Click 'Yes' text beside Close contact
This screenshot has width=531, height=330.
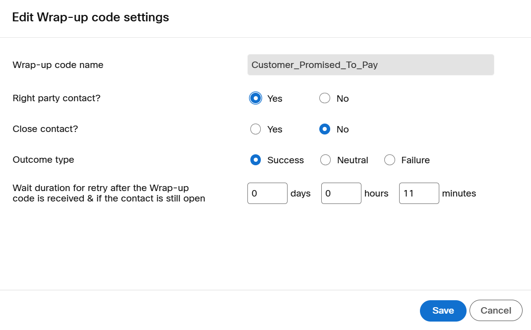275,129
